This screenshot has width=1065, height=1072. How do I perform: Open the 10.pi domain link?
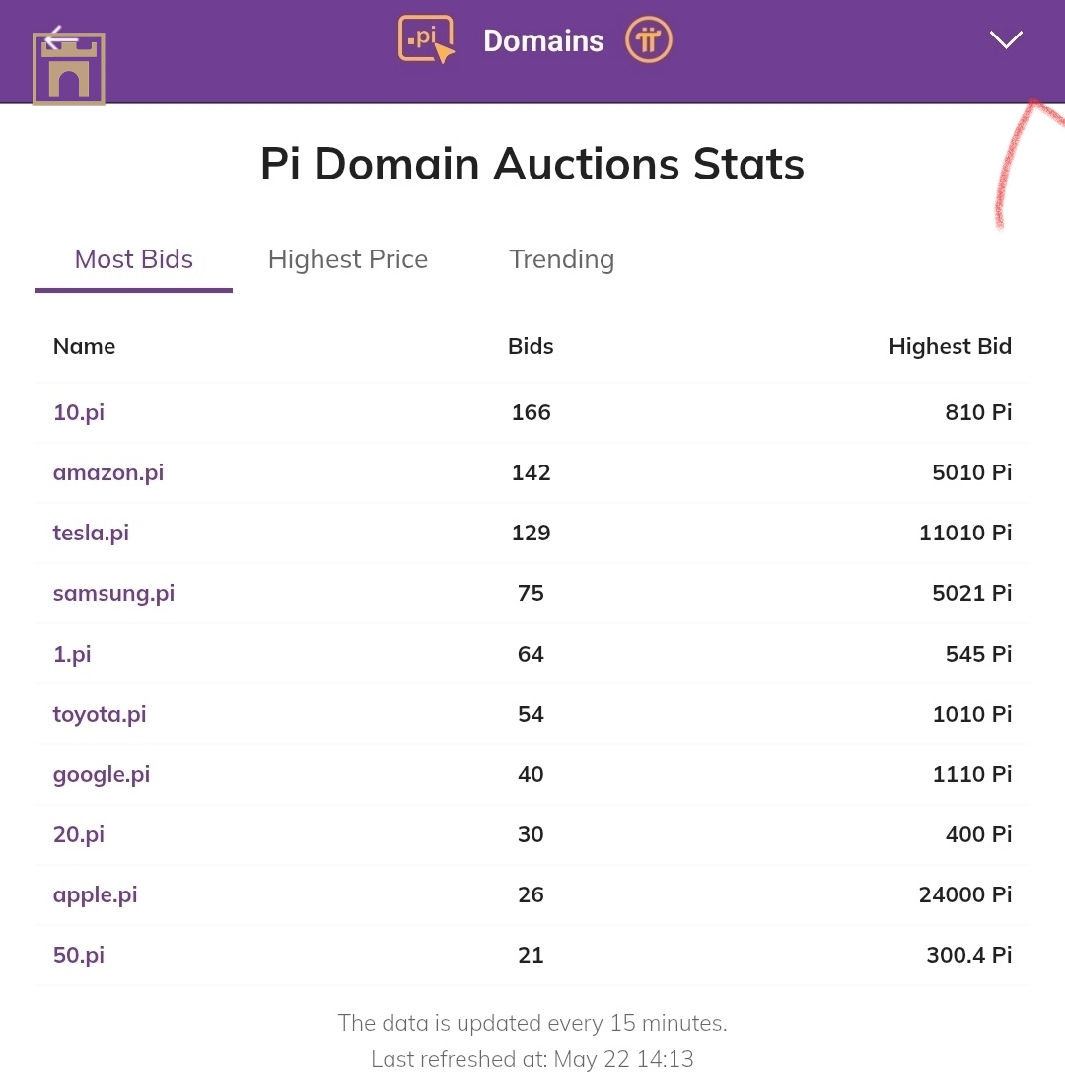pos(79,412)
